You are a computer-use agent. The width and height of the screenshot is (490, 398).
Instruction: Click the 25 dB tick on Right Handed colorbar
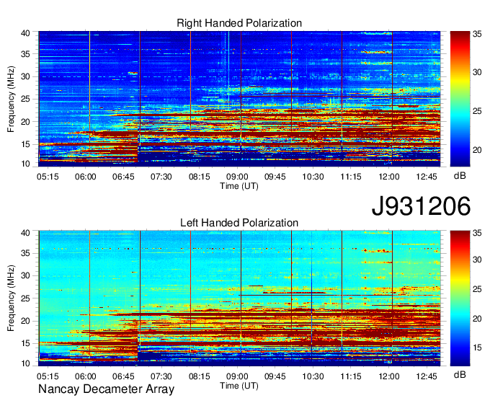[477, 111]
